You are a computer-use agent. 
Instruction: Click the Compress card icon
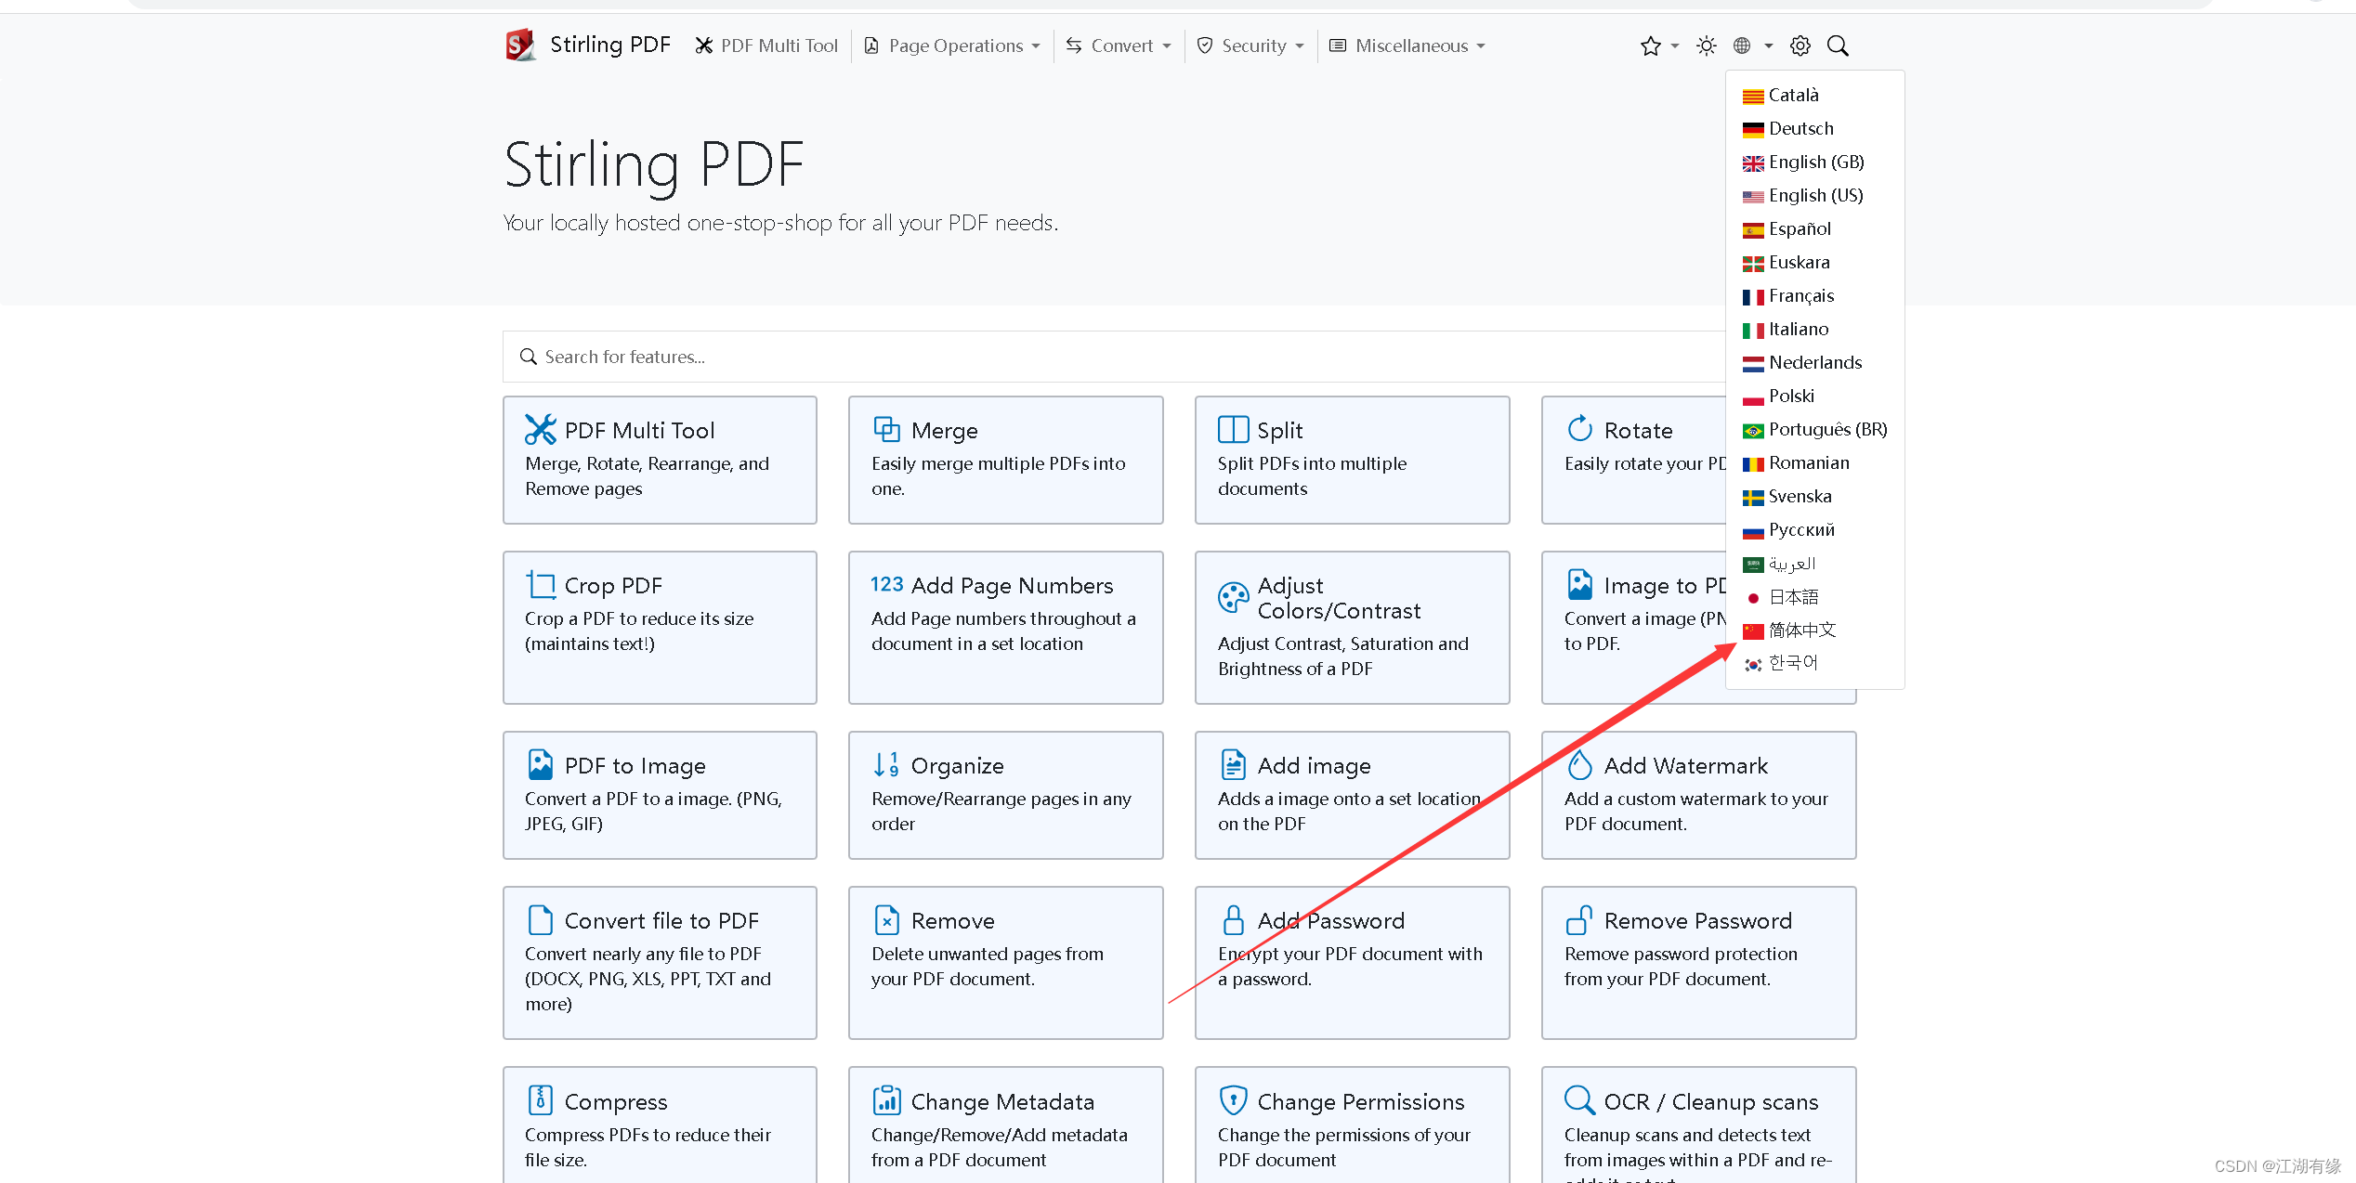541,1099
